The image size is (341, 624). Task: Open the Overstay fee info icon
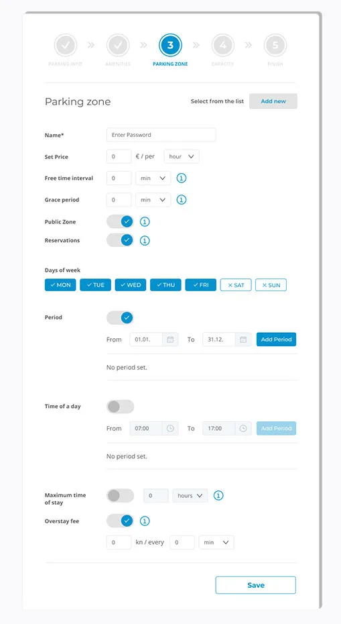[145, 521]
